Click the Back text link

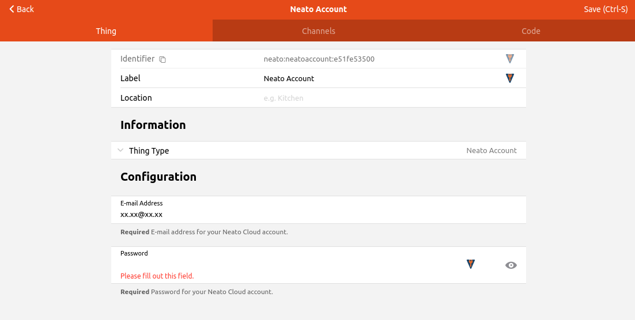click(25, 9)
